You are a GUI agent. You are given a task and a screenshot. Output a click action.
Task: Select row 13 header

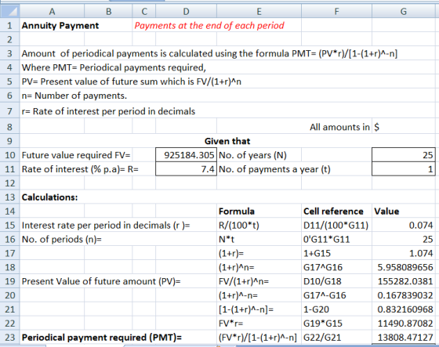click(9, 197)
